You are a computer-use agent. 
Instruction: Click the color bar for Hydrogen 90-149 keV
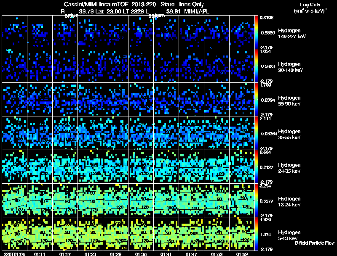click(x=257, y=66)
